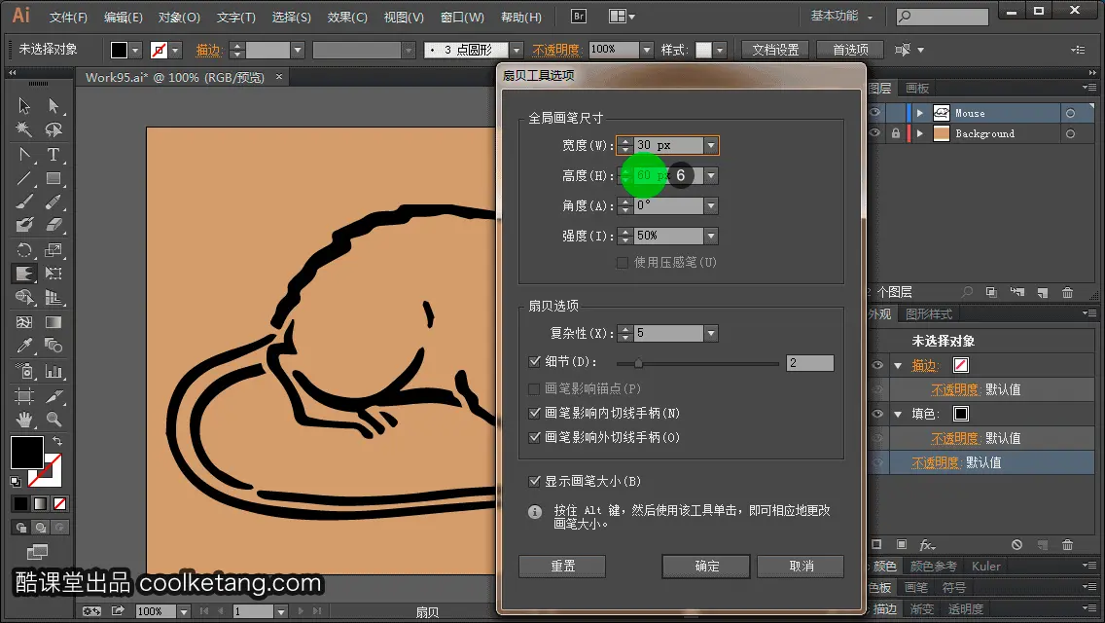Open the 效果(C) menu

[347, 17]
